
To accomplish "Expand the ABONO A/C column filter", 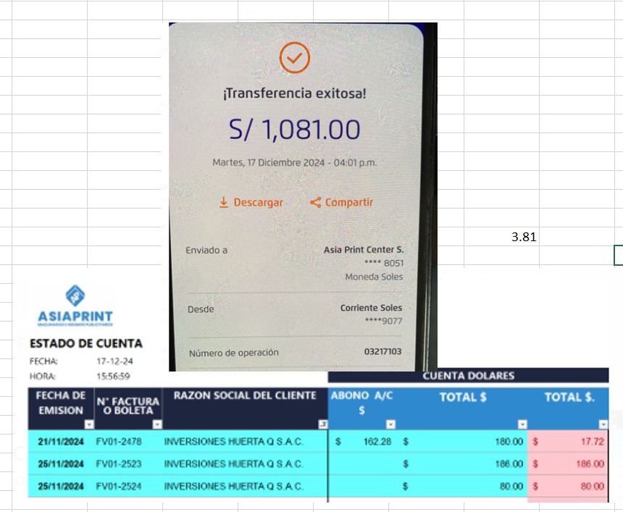I will coord(390,424).
